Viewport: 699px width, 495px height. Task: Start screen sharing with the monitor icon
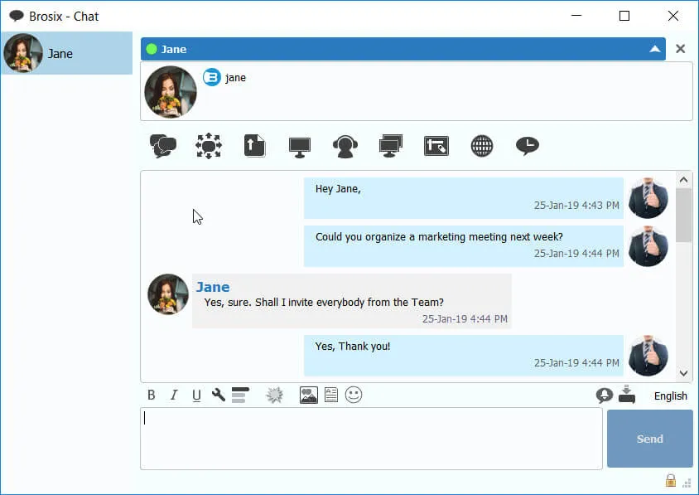300,147
